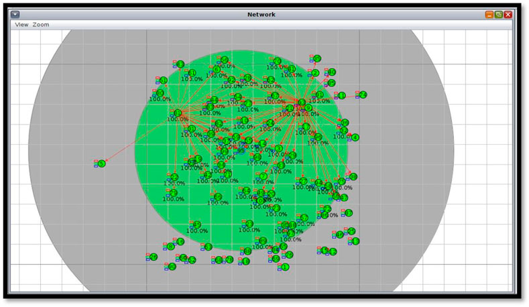Open the View menu
529x307 pixels.
point(21,25)
